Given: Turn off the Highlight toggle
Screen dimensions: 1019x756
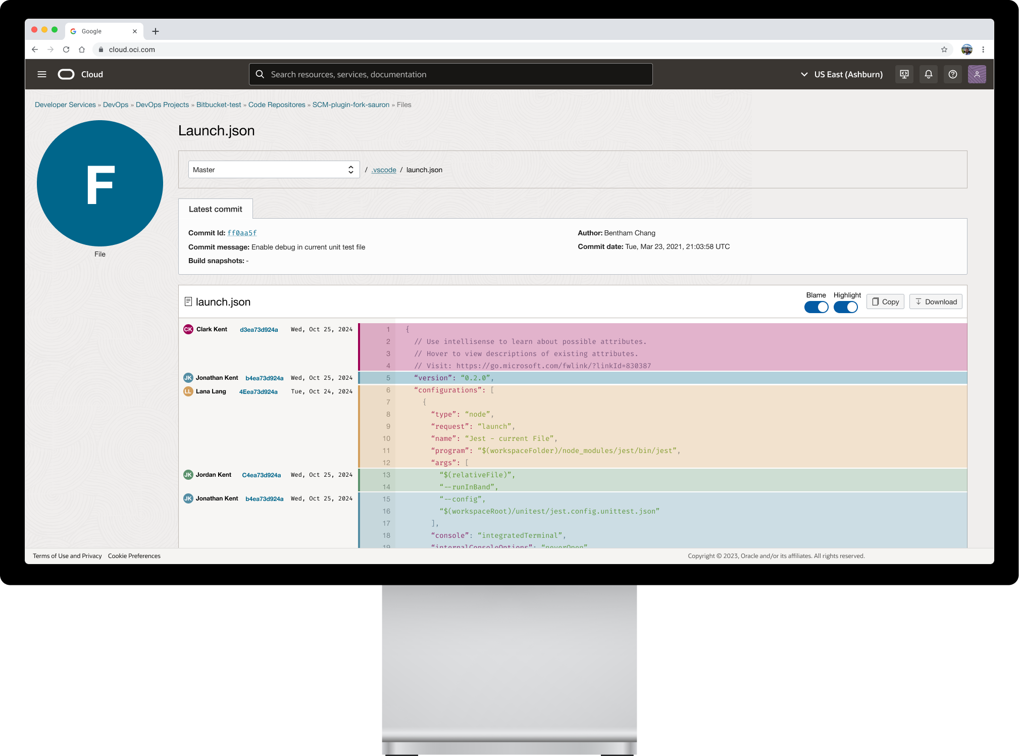Looking at the screenshot, I should coord(845,307).
